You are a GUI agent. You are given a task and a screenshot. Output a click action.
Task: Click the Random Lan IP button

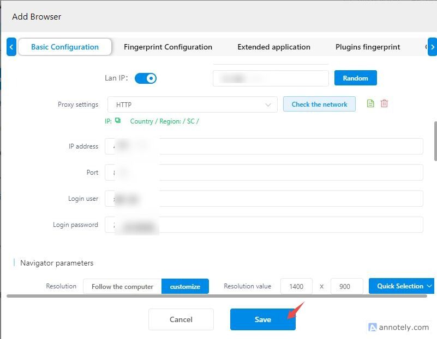pyautogui.click(x=355, y=78)
